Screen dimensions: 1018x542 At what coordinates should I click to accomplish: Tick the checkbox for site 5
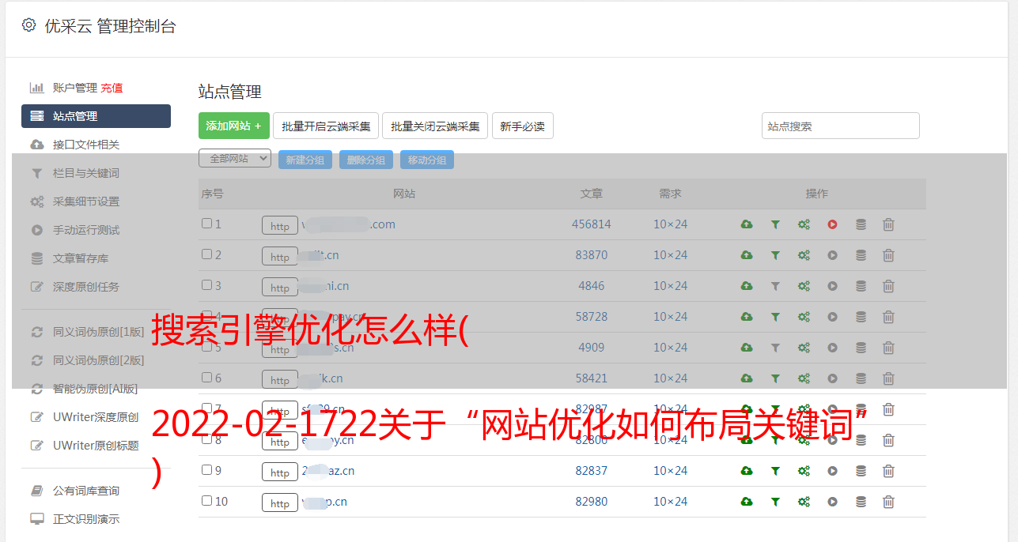(206, 347)
